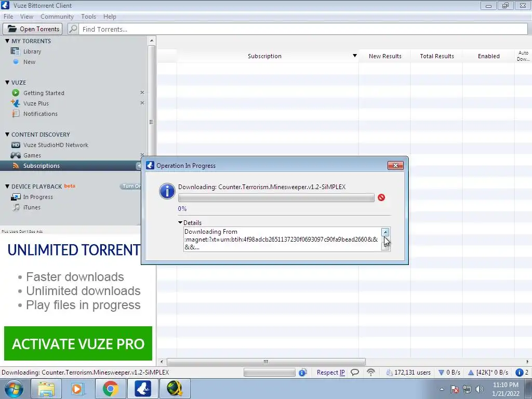
Task: Click the Total Results column header
Action: 436,56
